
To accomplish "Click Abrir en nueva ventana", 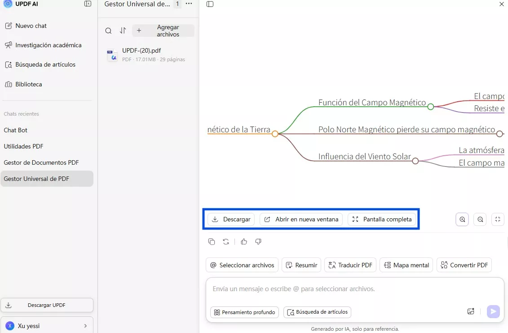I will (x=301, y=220).
